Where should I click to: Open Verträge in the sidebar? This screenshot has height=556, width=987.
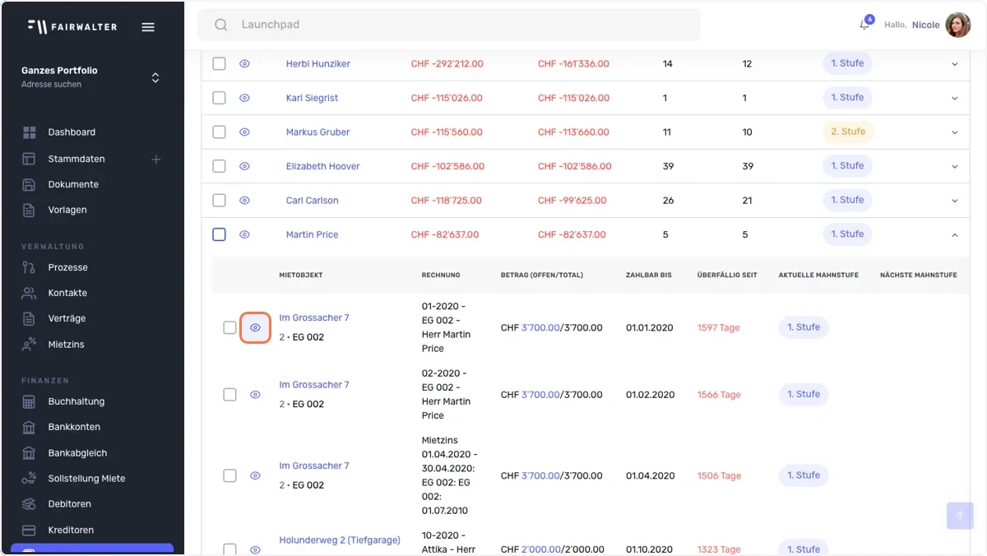pyautogui.click(x=67, y=318)
